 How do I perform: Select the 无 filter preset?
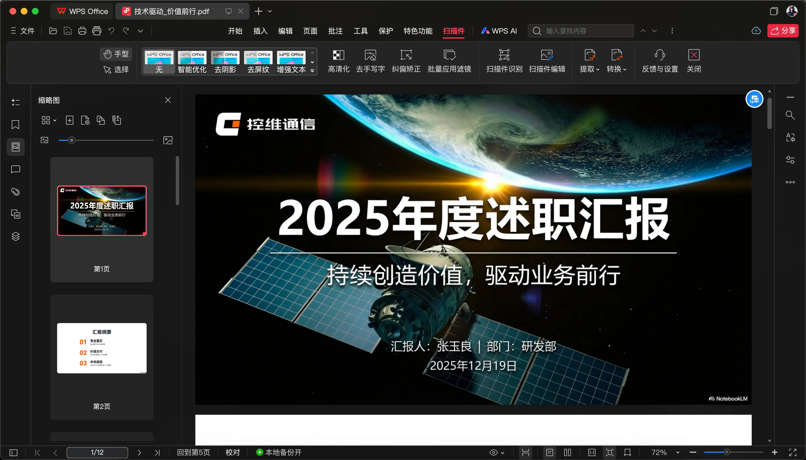159,62
